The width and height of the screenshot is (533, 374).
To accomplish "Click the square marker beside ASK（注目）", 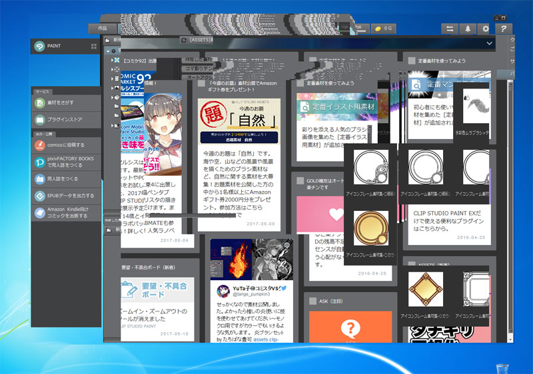I will pyautogui.click(x=312, y=301).
